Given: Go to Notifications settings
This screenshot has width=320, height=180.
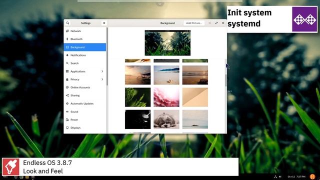Looking at the screenshot, I should pyautogui.click(x=85, y=55).
